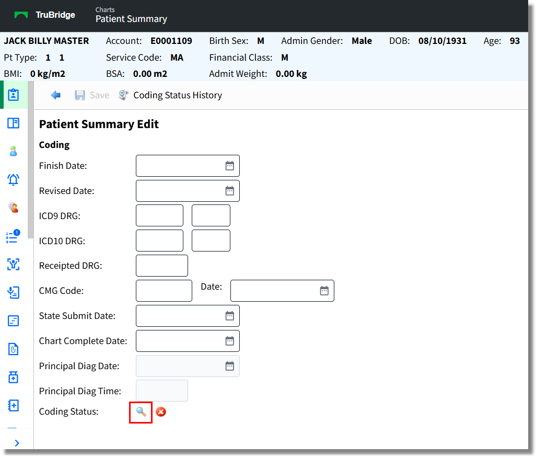The width and height of the screenshot is (536, 457).
Task: Open the Patient Summary clipboard sidebar icon
Action: tap(14, 95)
